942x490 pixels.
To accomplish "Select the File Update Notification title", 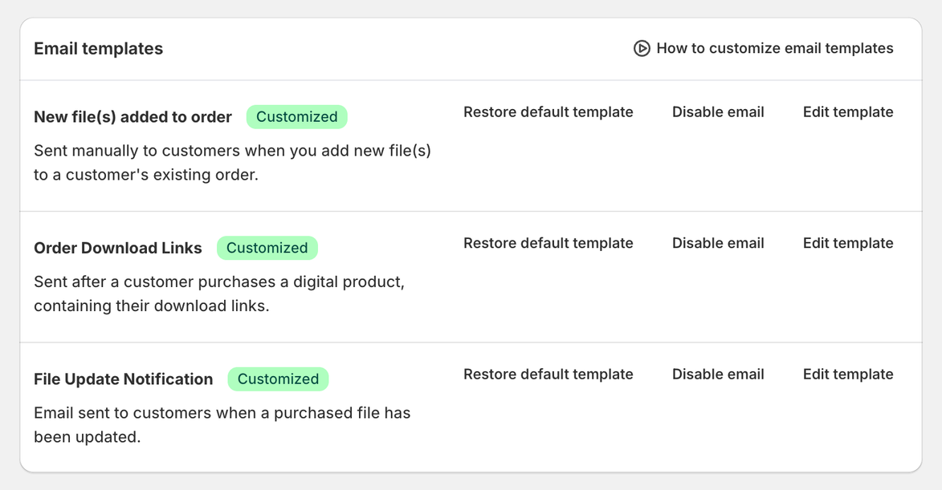I will coord(123,379).
